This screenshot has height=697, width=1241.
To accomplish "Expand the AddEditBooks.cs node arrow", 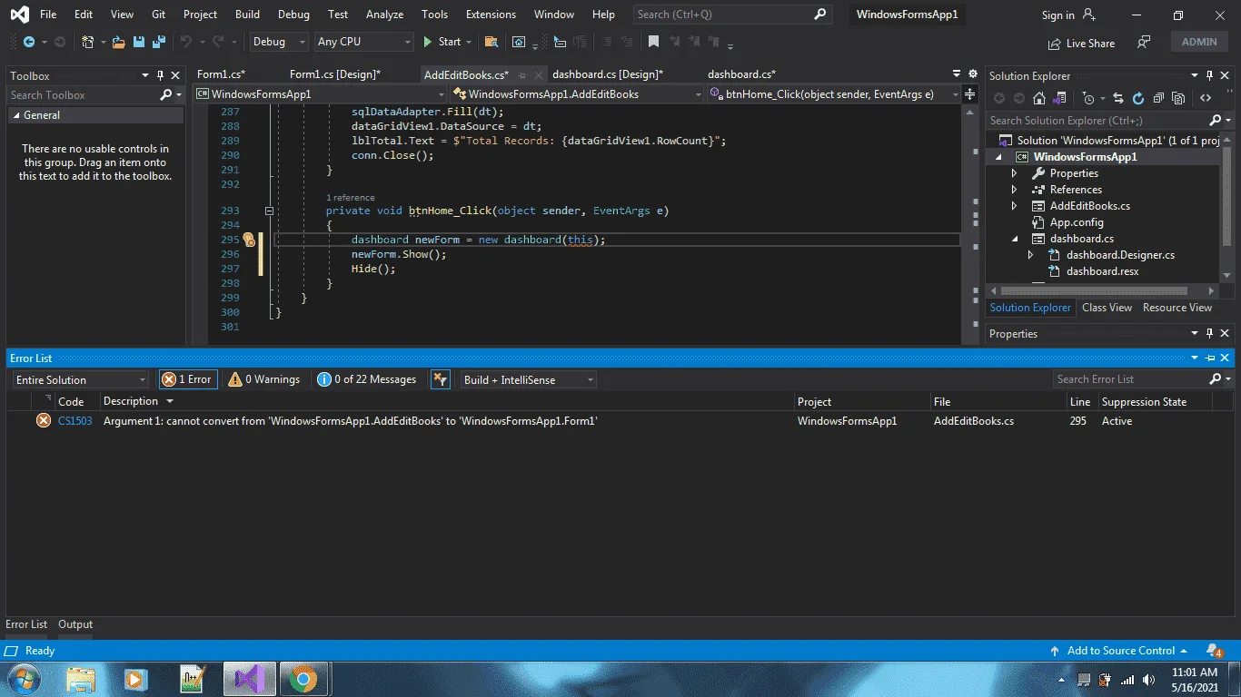I will tap(1015, 206).
